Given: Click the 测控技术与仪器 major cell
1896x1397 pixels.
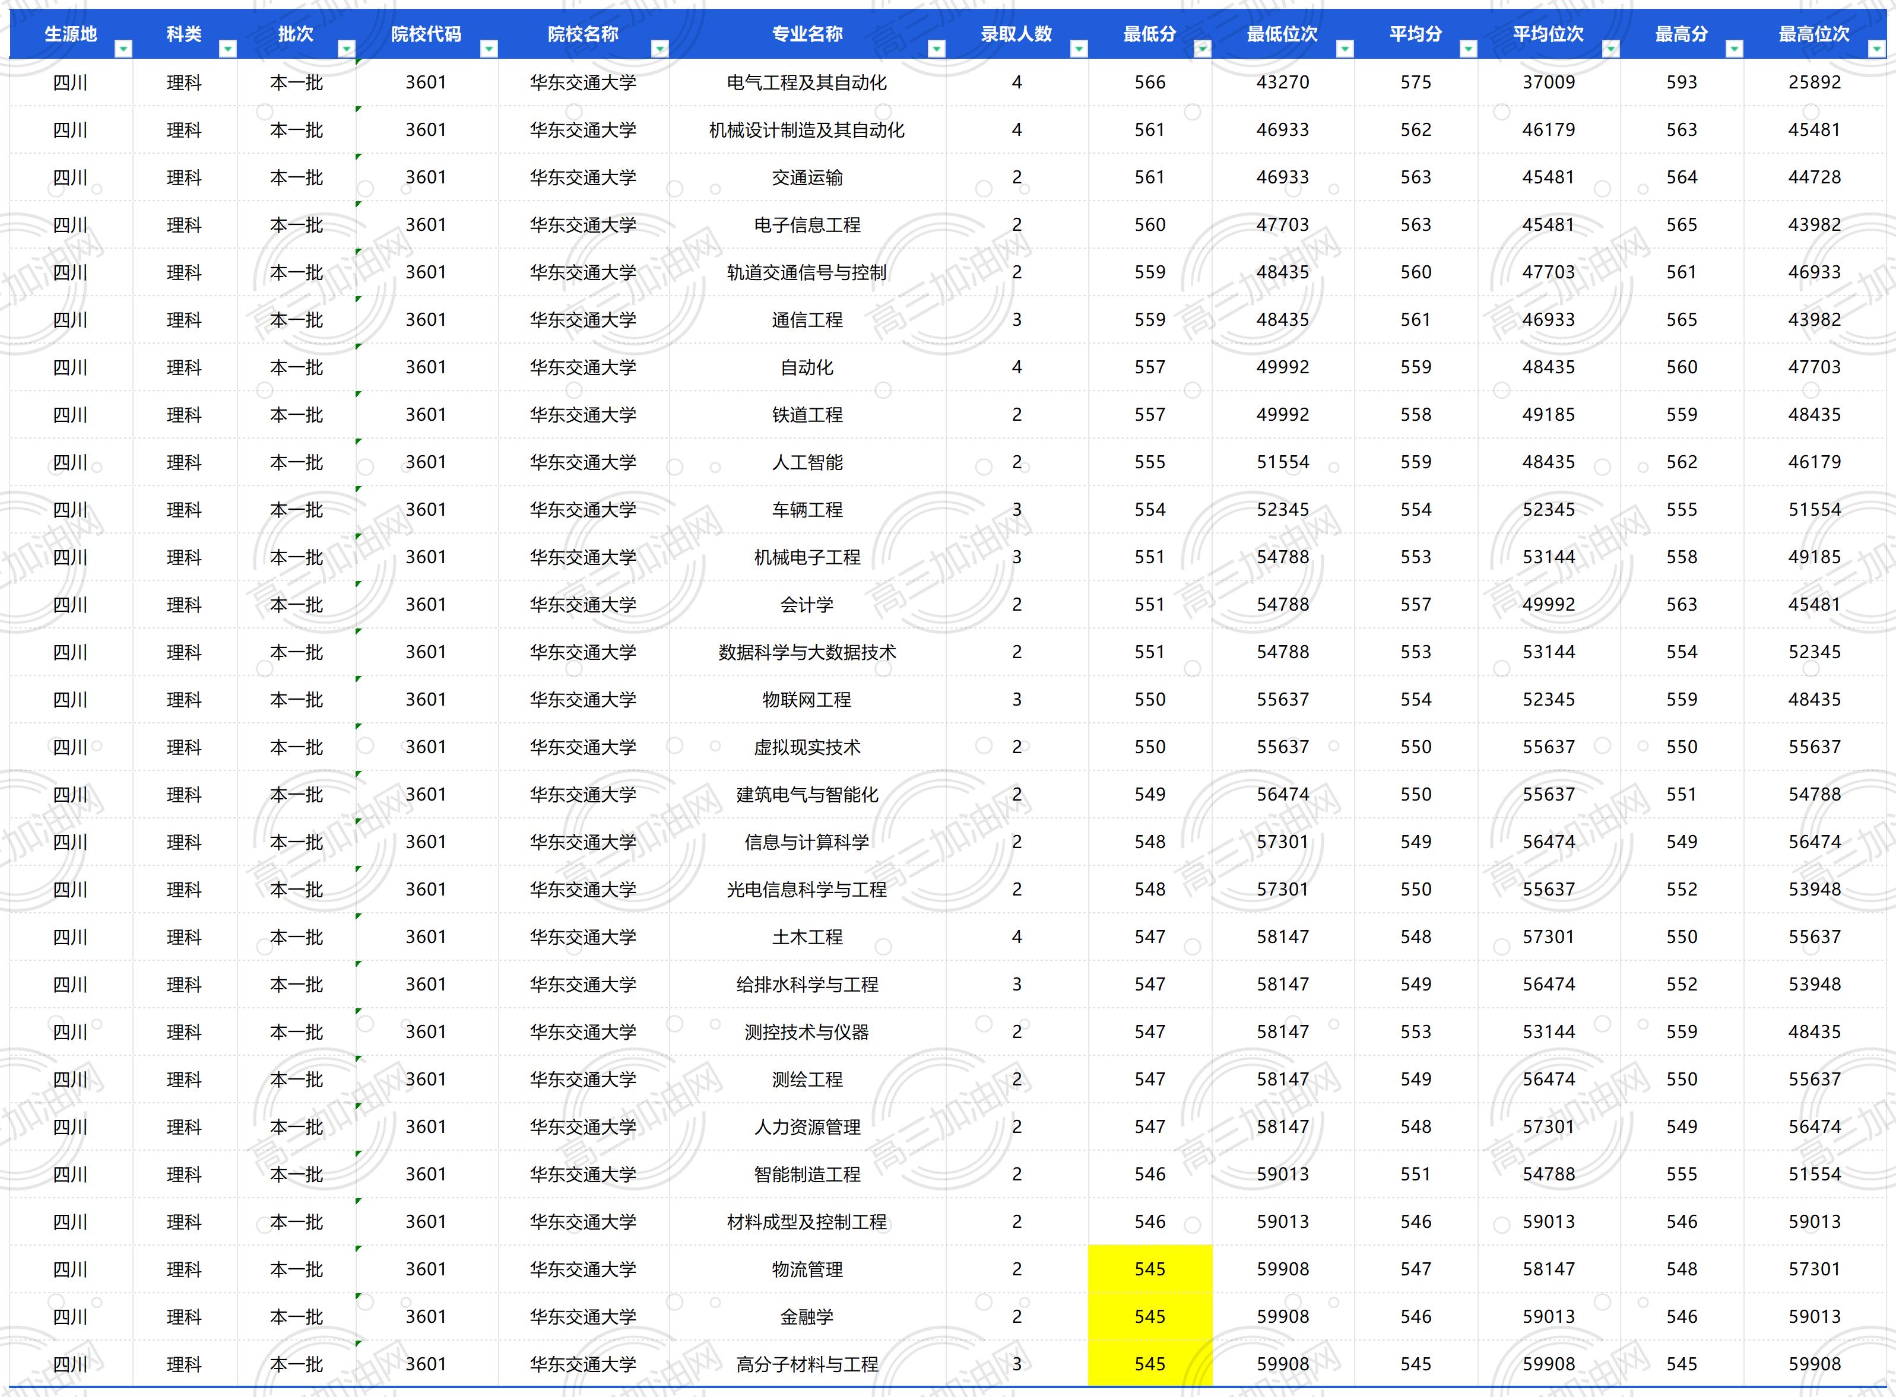Looking at the screenshot, I should [808, 1031].
